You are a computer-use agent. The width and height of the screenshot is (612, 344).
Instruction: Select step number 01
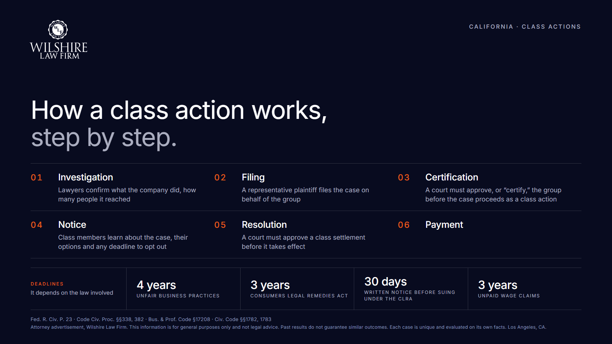coord(37,177)
